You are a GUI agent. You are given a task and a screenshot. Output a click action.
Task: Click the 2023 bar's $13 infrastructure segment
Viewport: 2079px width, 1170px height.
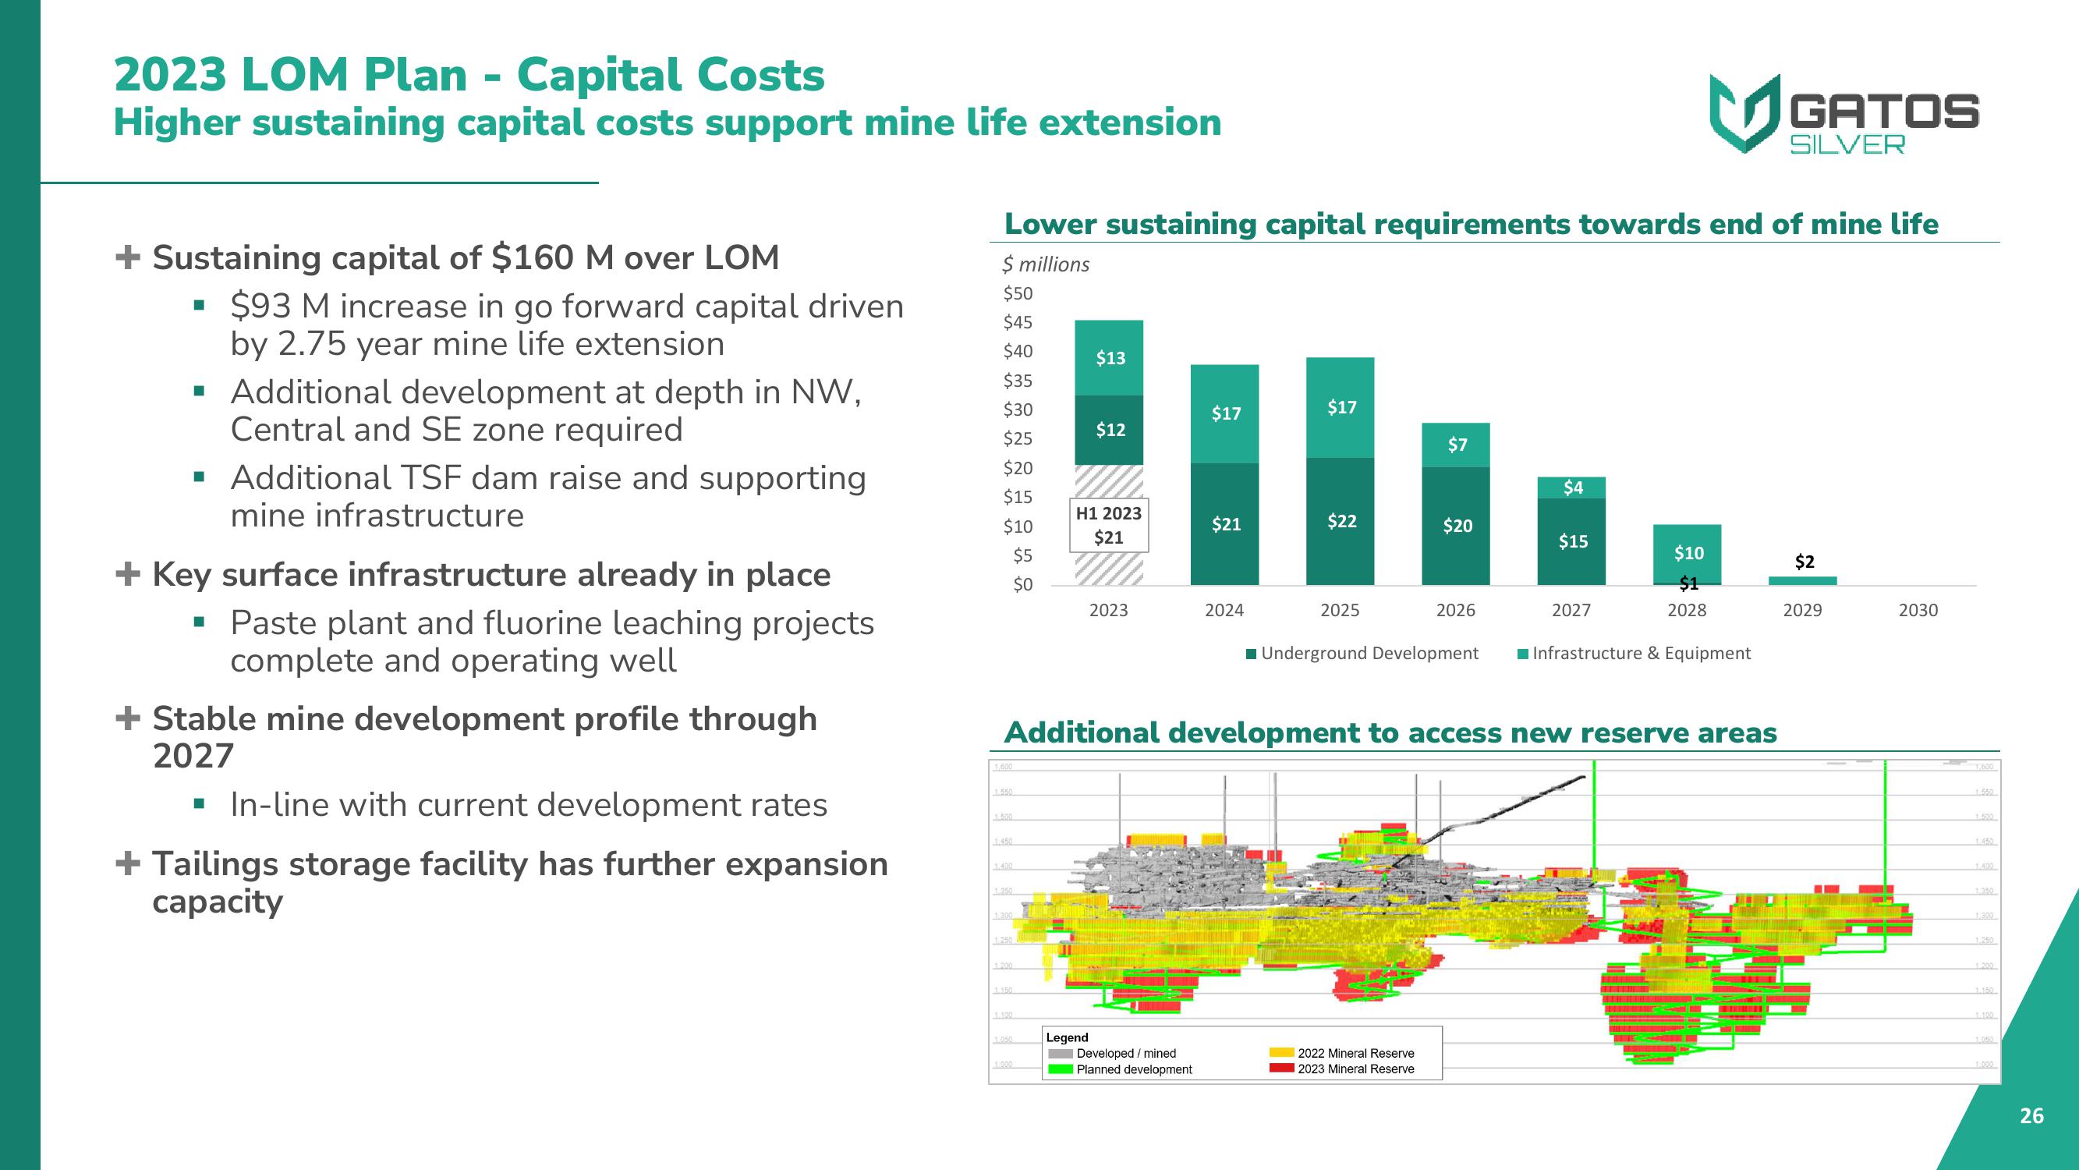[x=1109, y=358]
